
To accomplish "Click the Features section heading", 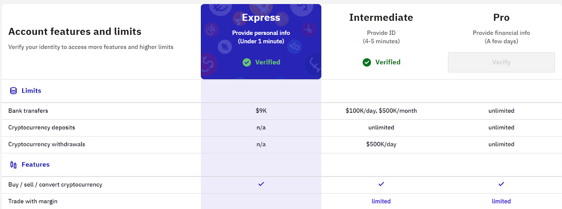I will (x=35, y=164).
